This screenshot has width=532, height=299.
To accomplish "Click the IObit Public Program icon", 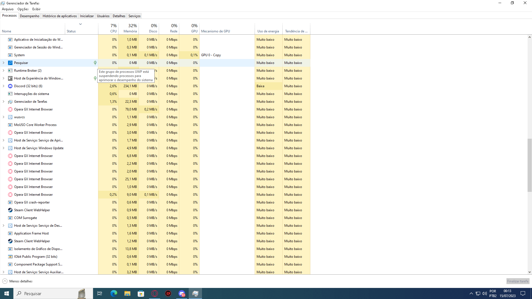I will [10, 256].
